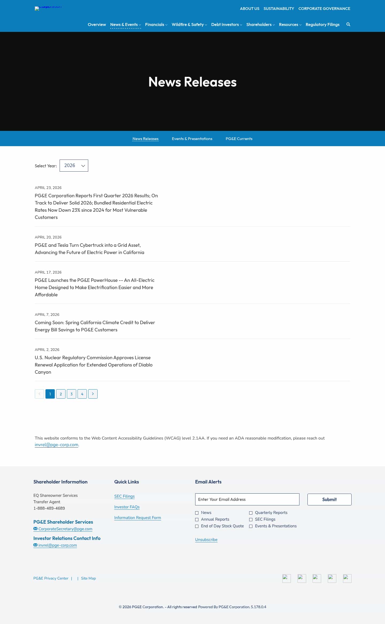Viewport: 385px width, 624px height.
Task: Open the PG&E Privacy Center link
Action: (51, 578)
